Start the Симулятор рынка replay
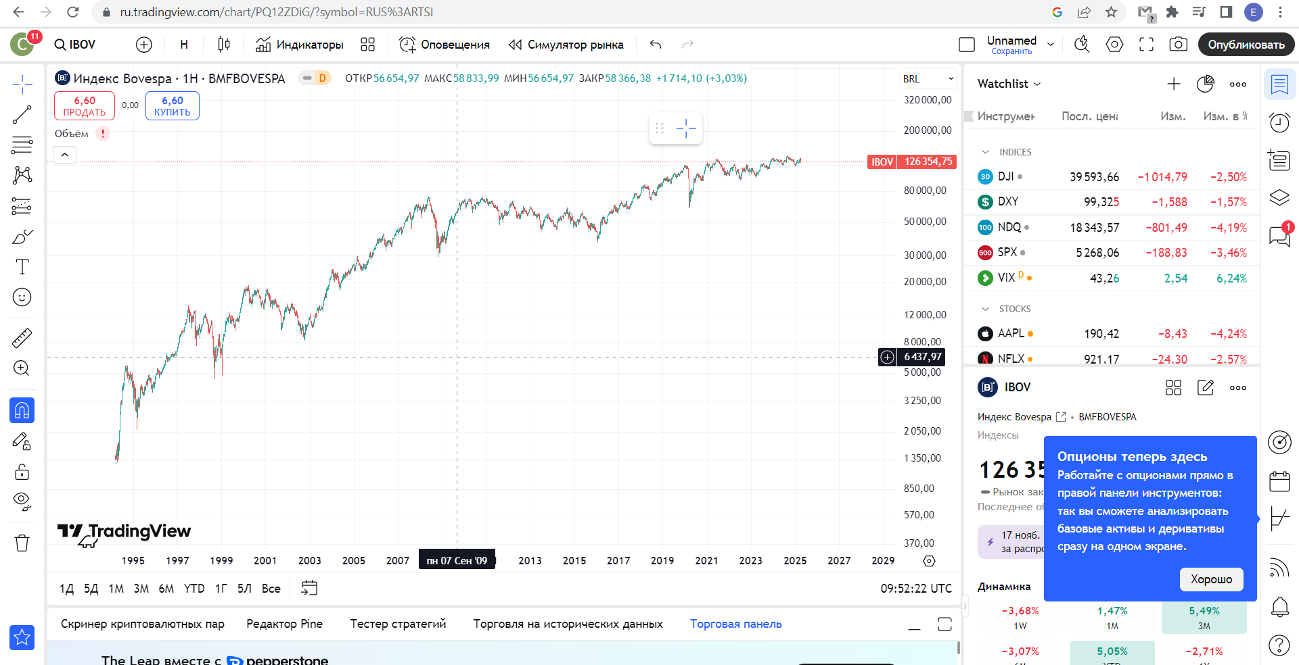The height and width of the screenshot is (665, 1299). click(x=566, y=45)
